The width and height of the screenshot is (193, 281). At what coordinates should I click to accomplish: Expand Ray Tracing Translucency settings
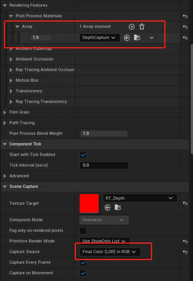click(x=11, y=102)
